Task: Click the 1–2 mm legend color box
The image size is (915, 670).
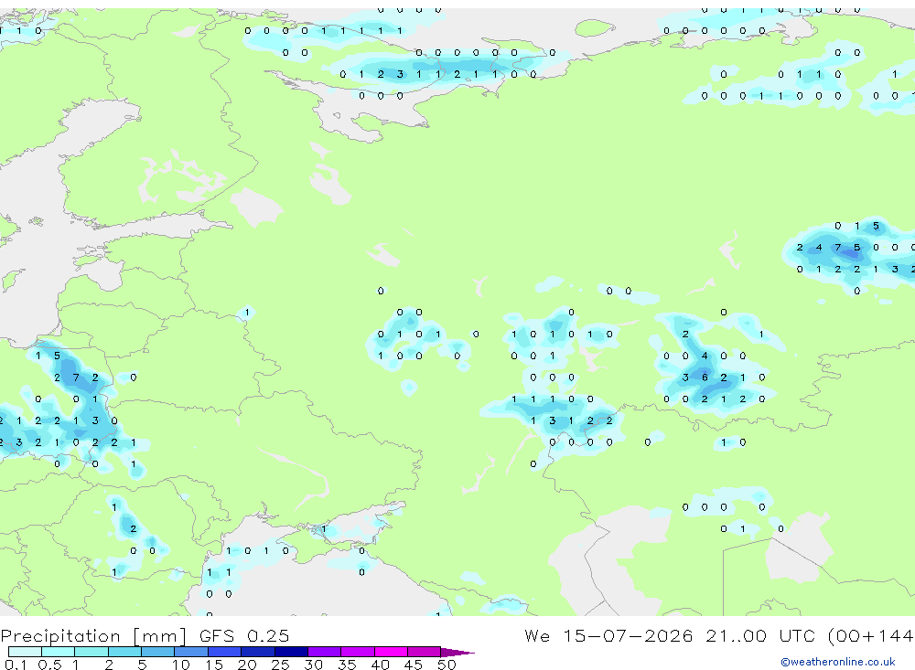Action: (91, 652)
